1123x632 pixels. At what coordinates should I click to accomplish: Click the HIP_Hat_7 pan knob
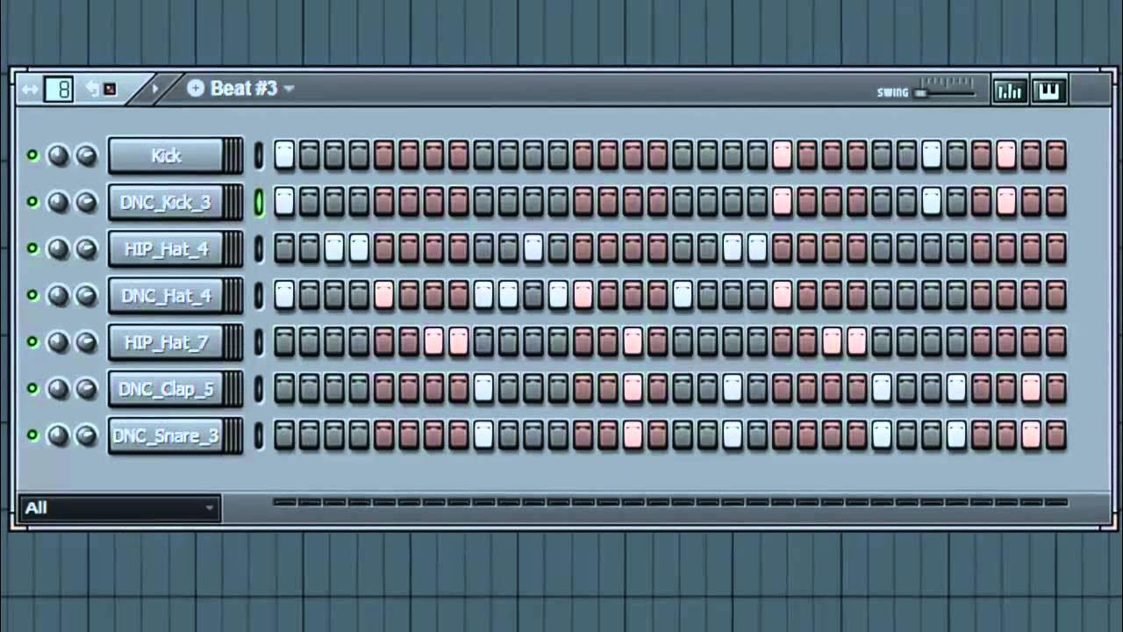click(x=58, y=341)
